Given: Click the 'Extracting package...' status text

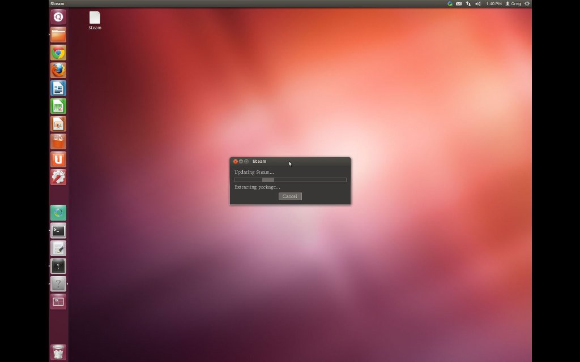Looking at the screenshot, I should coord(257,187).
